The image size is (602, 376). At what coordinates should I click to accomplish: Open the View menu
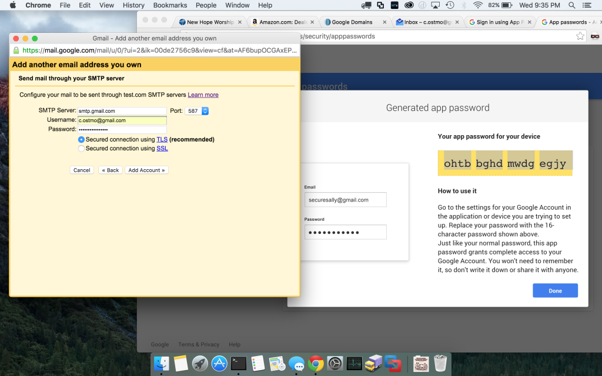tap(106, 5)
